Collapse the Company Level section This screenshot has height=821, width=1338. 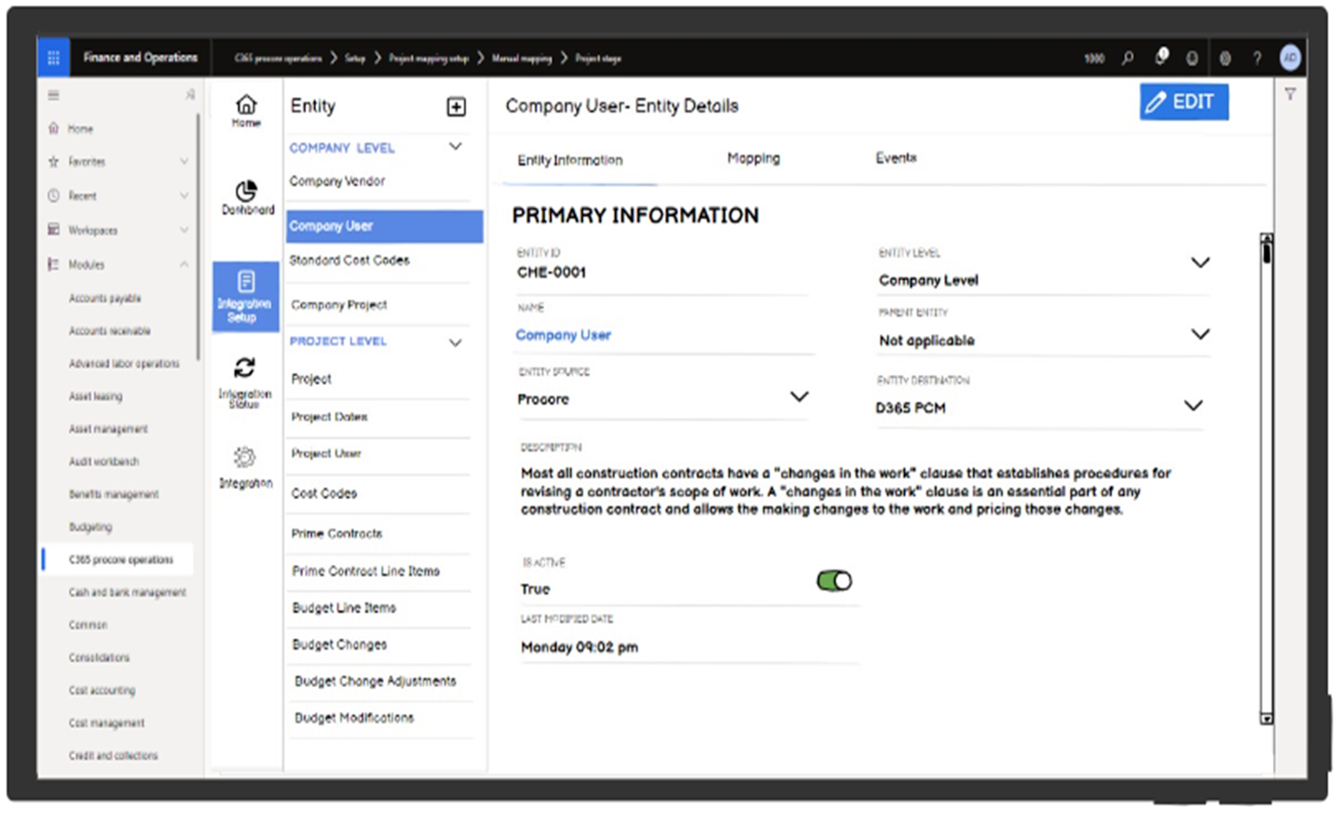pos(456,146)
